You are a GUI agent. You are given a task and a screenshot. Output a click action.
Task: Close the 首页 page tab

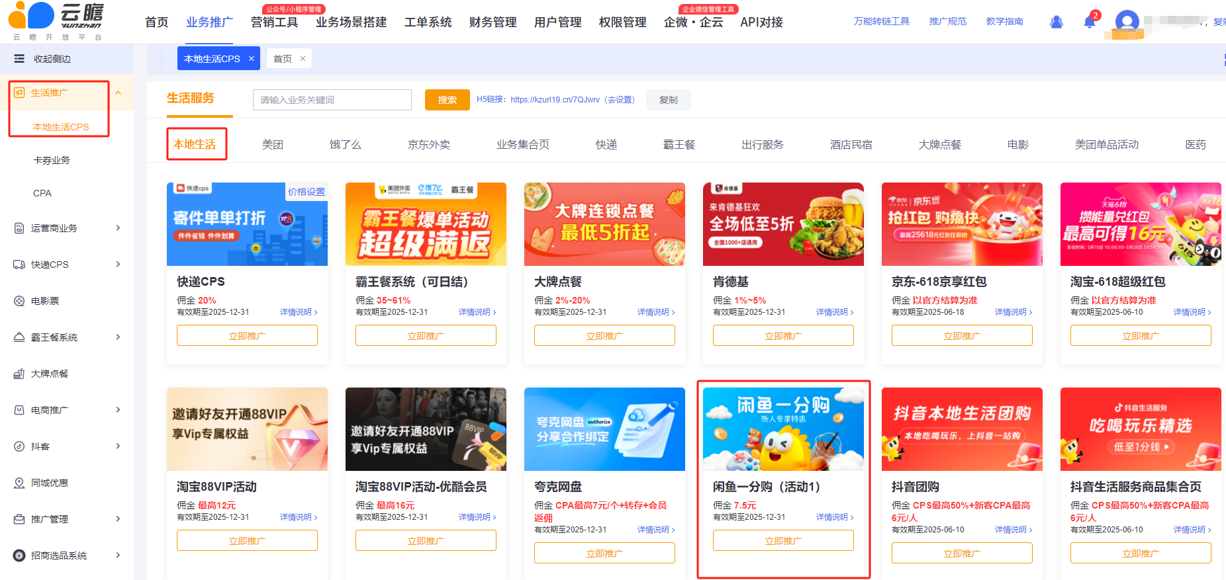coord(303,59)
